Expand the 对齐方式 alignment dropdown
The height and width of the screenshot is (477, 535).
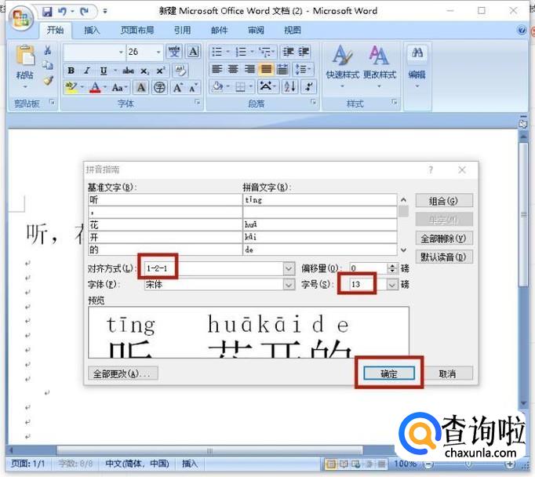(289, 268)
